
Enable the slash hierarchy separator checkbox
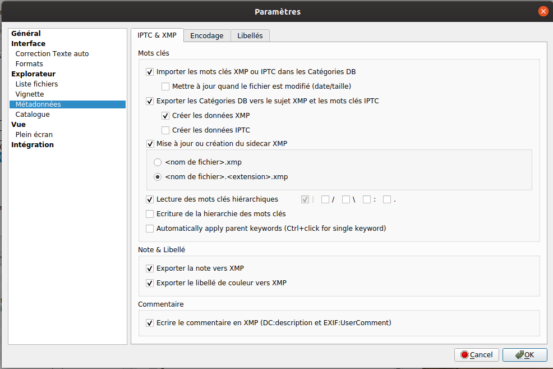coord(325,199)
